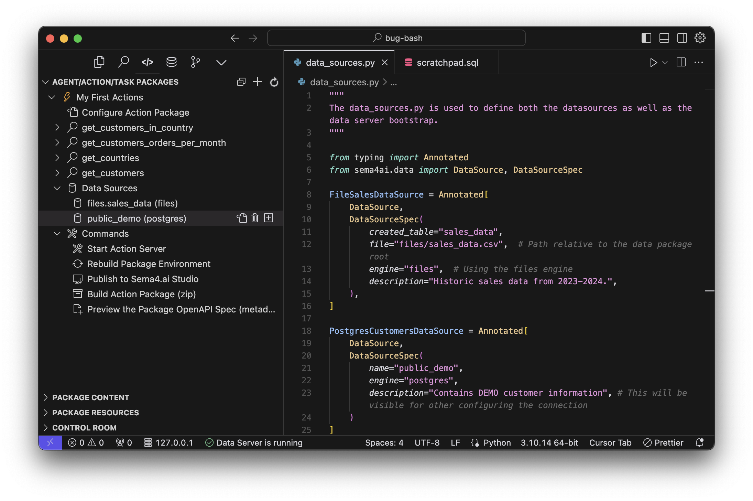Image resolution: width=753 pixels, height=501 pixels.
Task: Delete the public_demo data source
Action: [255, 218]
